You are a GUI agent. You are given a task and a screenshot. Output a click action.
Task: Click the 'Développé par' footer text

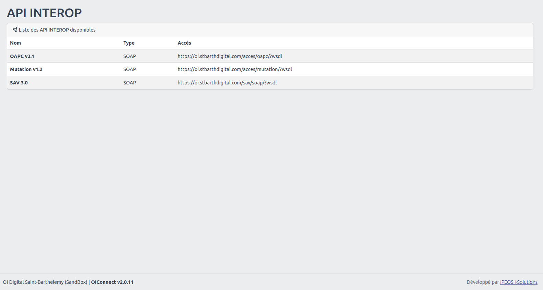click(483, 282)
